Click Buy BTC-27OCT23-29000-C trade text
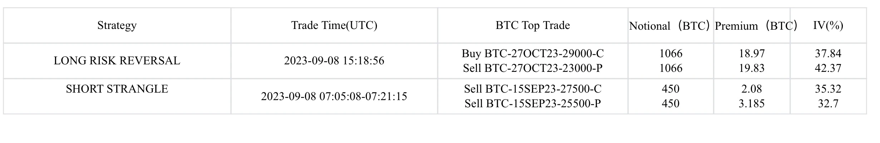 tap(532, 54)
